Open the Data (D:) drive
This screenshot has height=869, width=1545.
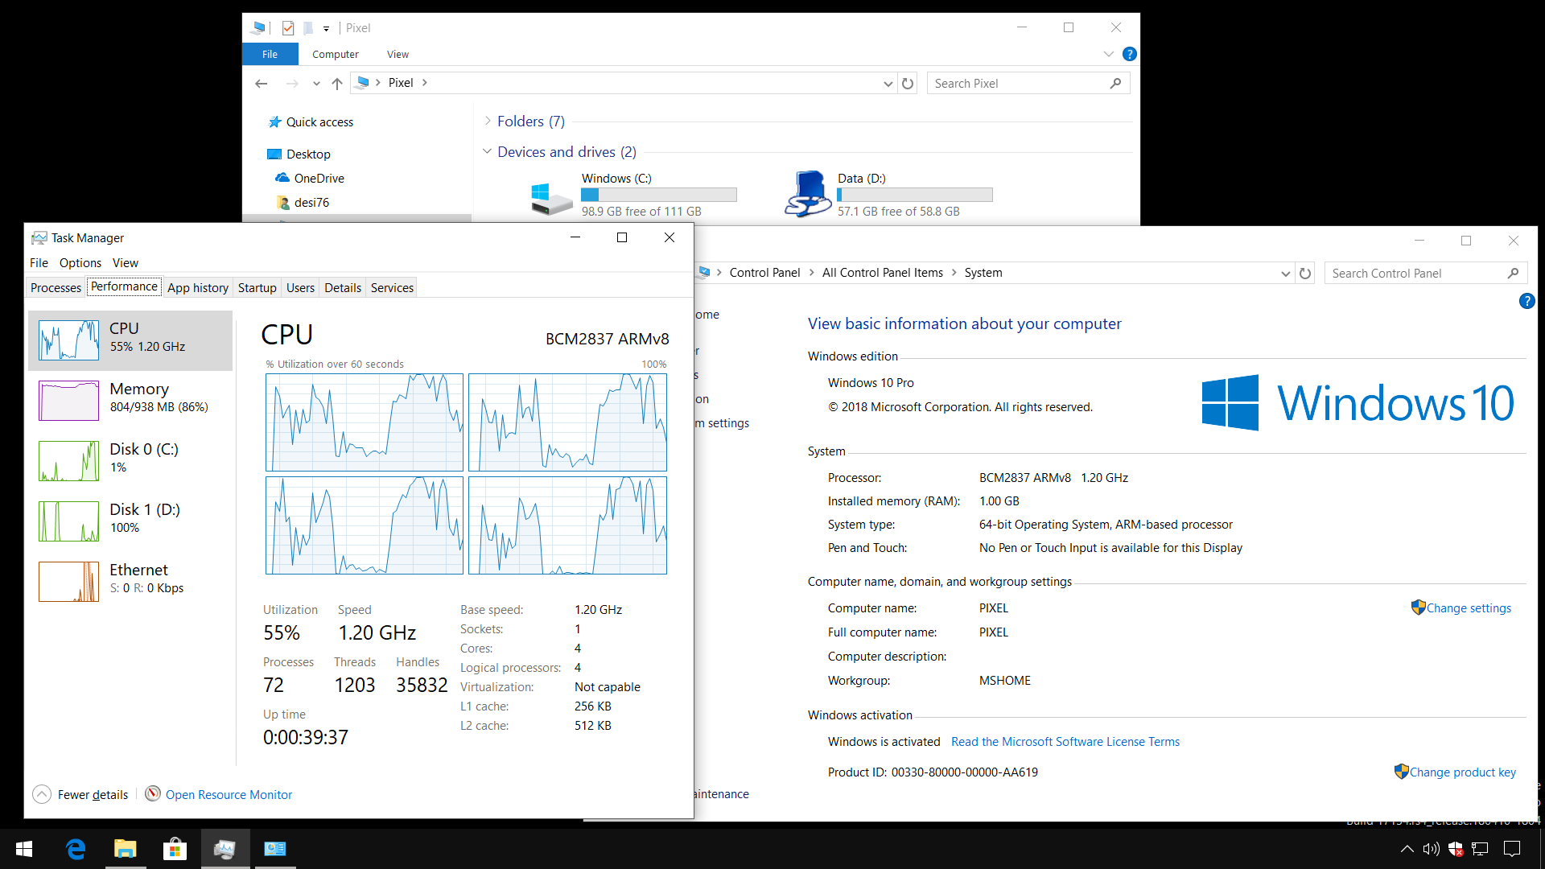point(890,195)
